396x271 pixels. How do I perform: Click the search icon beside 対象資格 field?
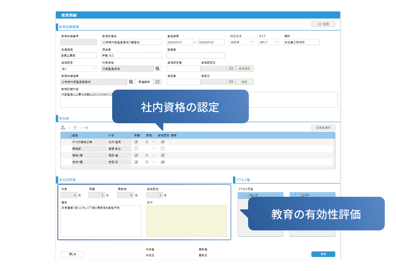pos(158,69)
